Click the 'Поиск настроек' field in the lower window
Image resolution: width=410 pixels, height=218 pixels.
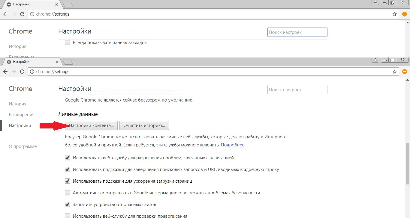[x=297, y=90]
